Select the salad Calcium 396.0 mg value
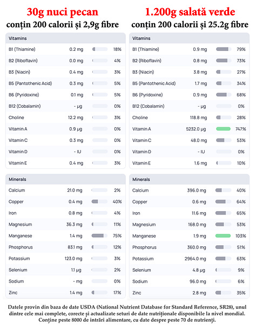This screenshot has height=327, width=256. click(197, 191)
